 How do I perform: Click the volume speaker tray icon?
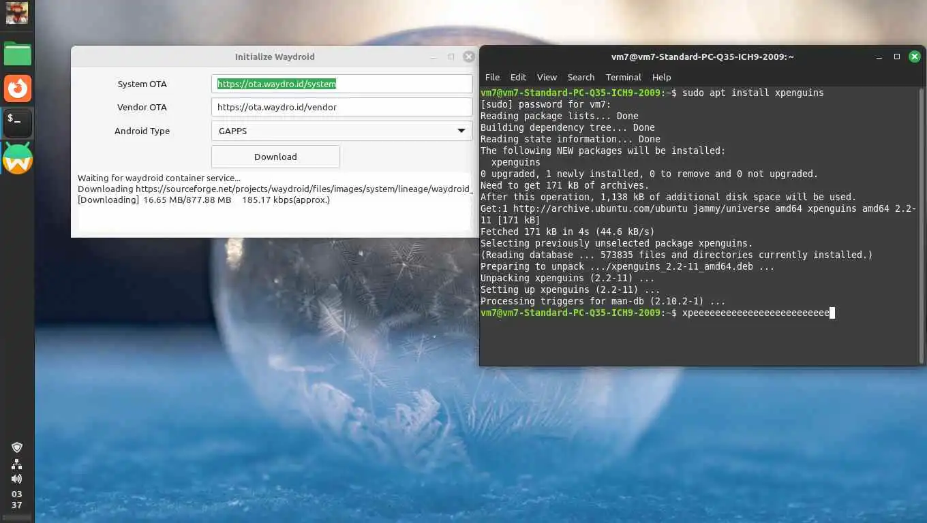point(17,479)
